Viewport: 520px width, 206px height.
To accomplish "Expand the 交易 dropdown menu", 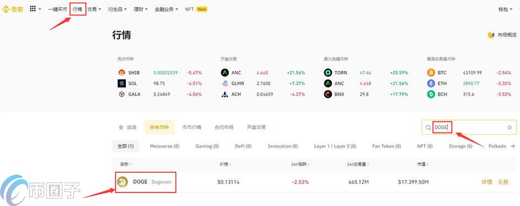I will (x=94, y=9).
